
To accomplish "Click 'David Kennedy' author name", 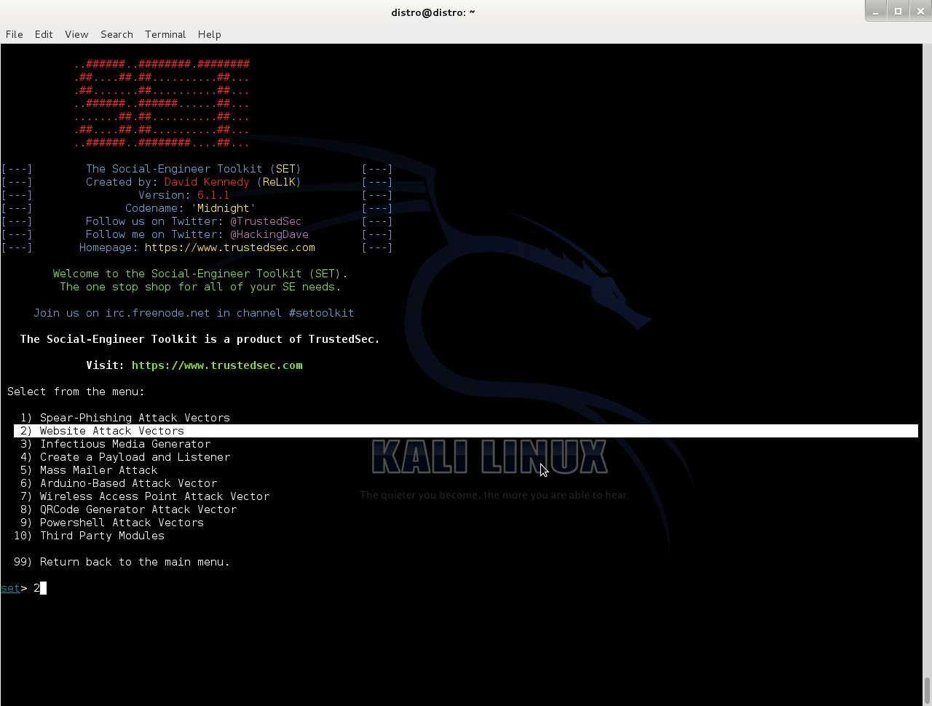I will pyautogui.click(x=207, y=182).
